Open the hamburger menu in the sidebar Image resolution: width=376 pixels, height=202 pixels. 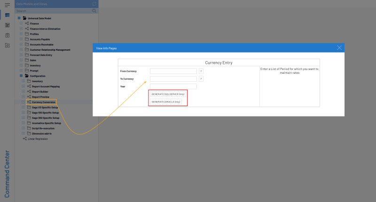(7, 5)
